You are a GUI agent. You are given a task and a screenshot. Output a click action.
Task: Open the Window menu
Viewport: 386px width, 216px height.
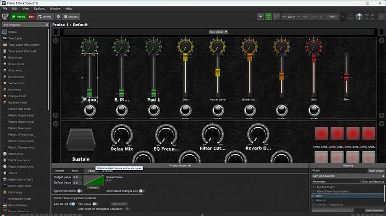(x=55, y=8)
